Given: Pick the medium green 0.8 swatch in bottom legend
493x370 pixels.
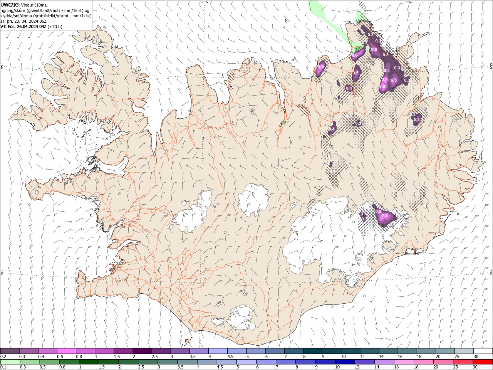Looking at the screenshot, I should point(69,362).
